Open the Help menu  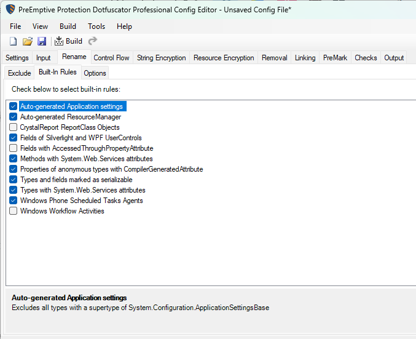pos(124,26)
